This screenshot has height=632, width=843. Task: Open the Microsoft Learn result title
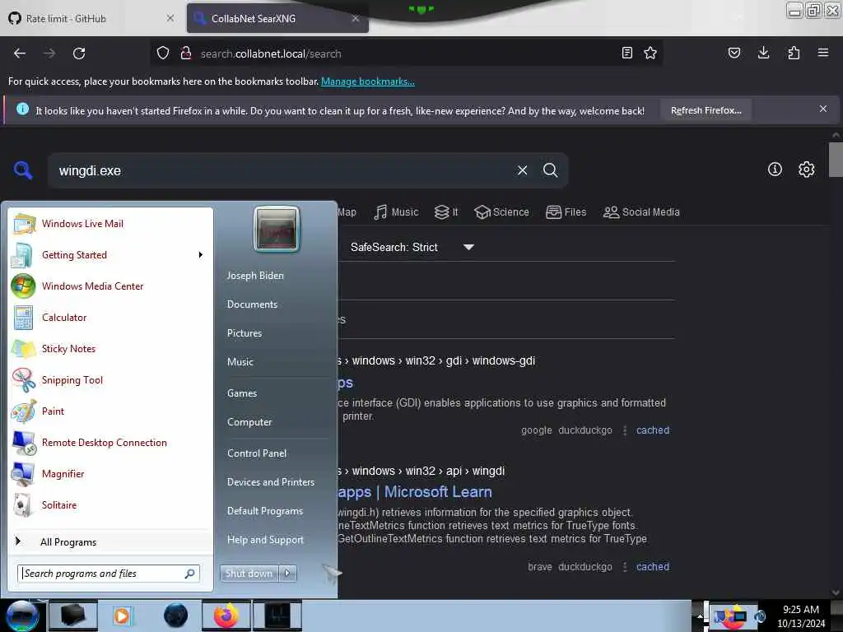coord(415,492)
